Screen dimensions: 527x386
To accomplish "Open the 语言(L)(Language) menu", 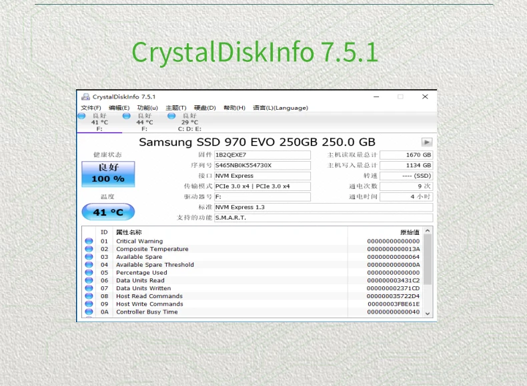I will 280,108.
